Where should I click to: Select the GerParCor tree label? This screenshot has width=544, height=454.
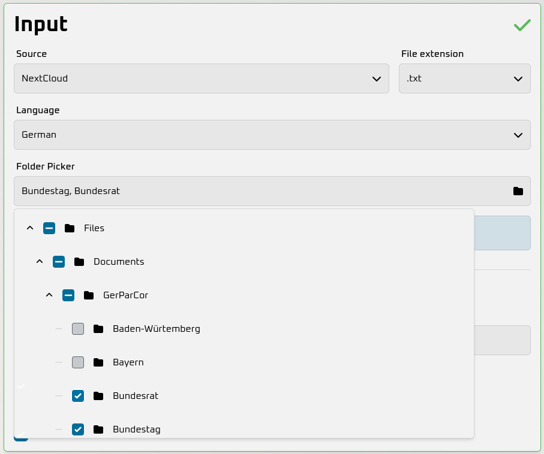(x=125, y=295)
